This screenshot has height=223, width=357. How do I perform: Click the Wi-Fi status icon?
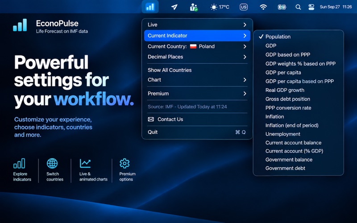pos(263,7)
